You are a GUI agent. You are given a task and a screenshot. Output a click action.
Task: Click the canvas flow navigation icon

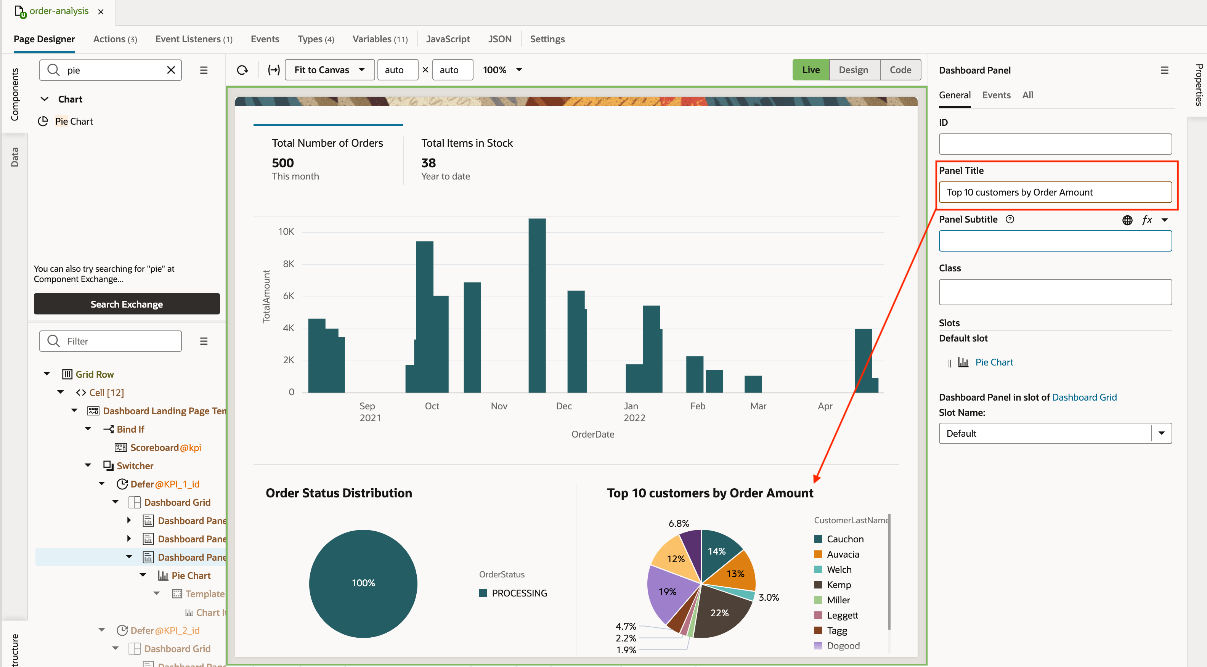pos(274,69)
